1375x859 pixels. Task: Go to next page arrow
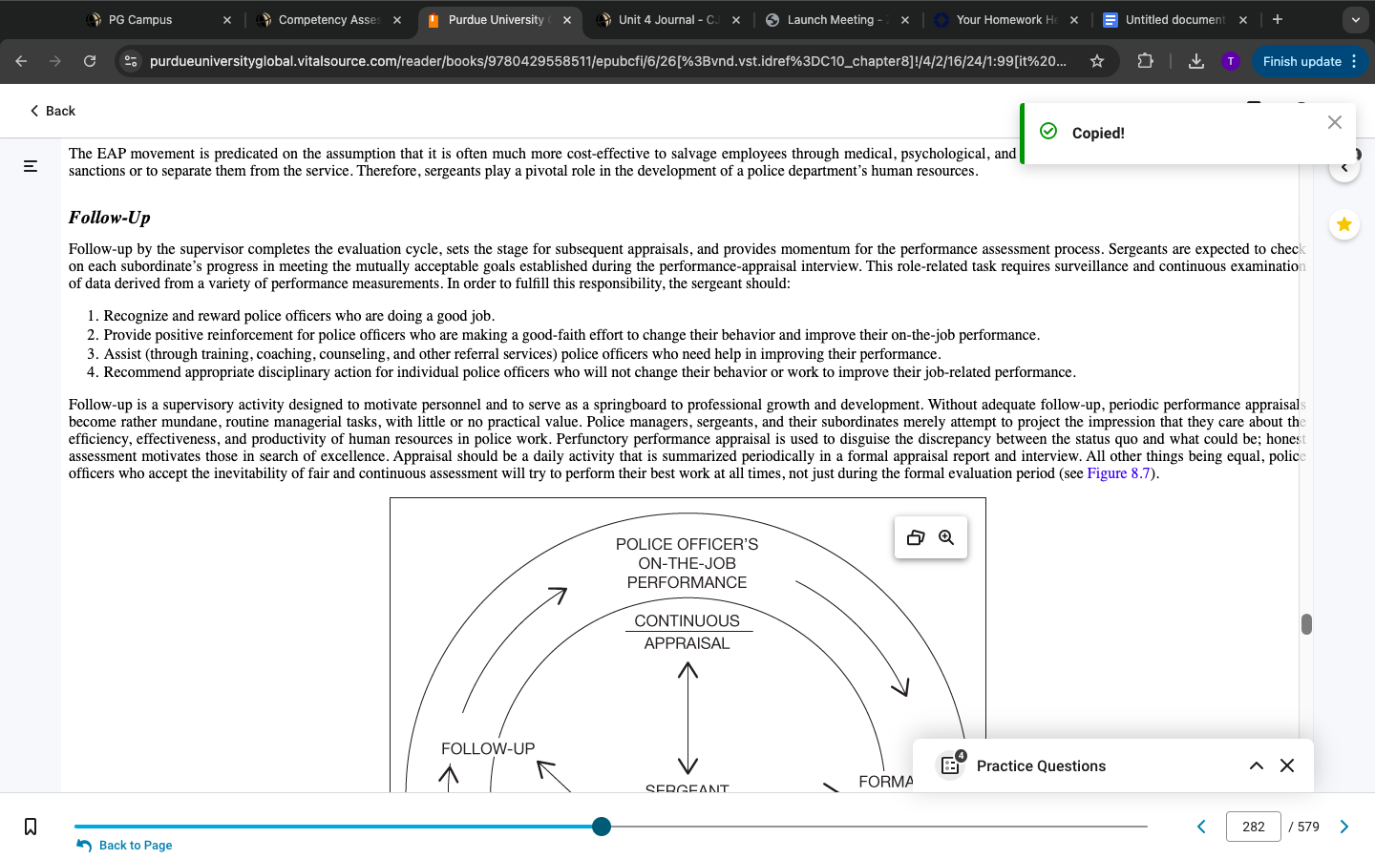tap(1344, 827)
